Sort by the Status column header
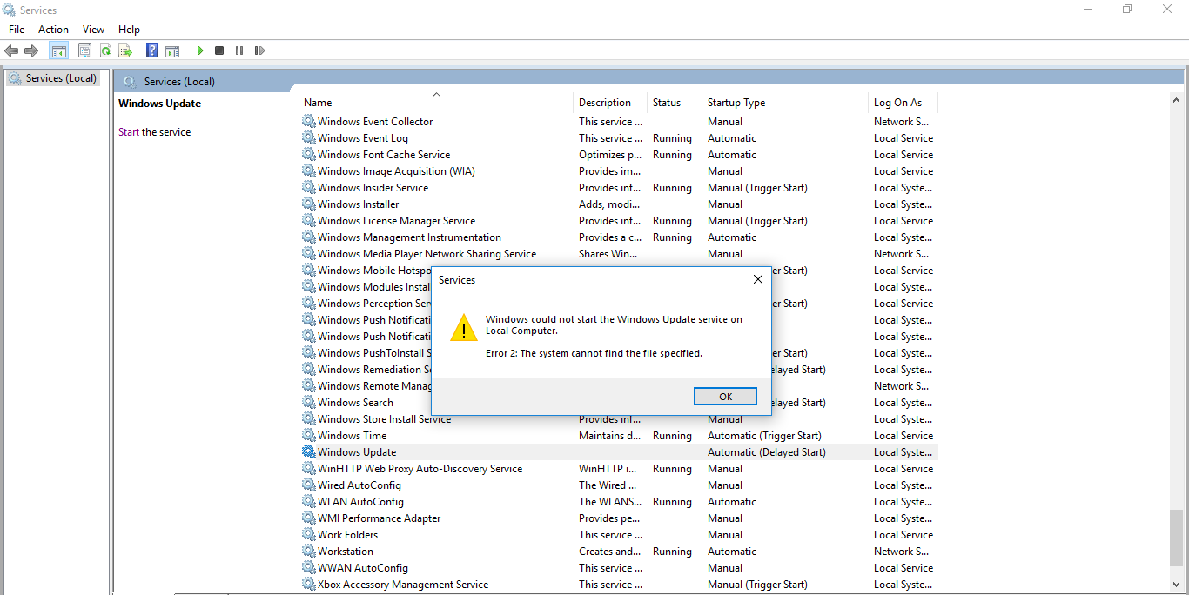1189x595 pixels. 674,103
